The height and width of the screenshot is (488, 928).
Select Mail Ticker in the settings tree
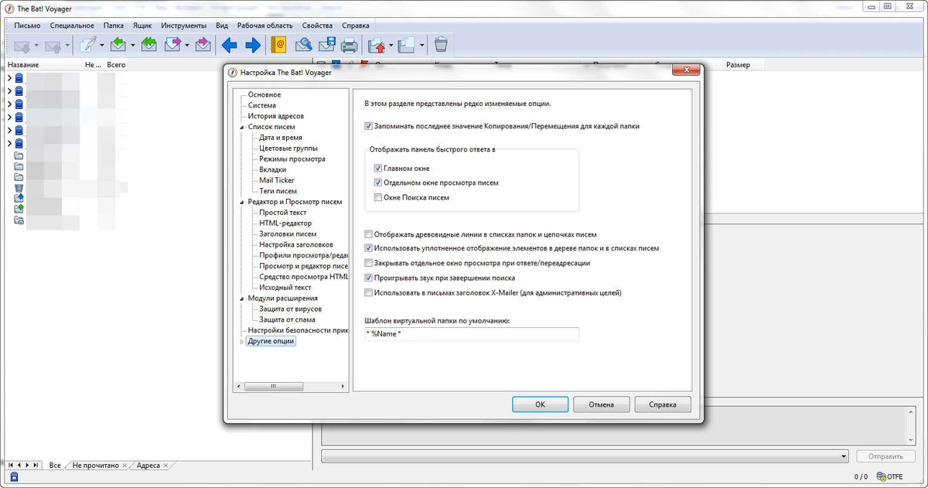click(277, 180)
